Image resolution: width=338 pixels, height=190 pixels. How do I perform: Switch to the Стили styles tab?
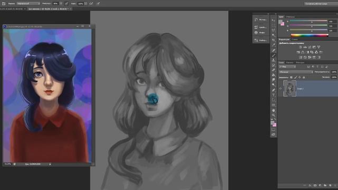point(295,40)
